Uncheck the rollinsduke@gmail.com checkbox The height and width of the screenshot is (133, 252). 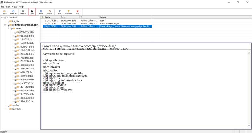point(9,26)
